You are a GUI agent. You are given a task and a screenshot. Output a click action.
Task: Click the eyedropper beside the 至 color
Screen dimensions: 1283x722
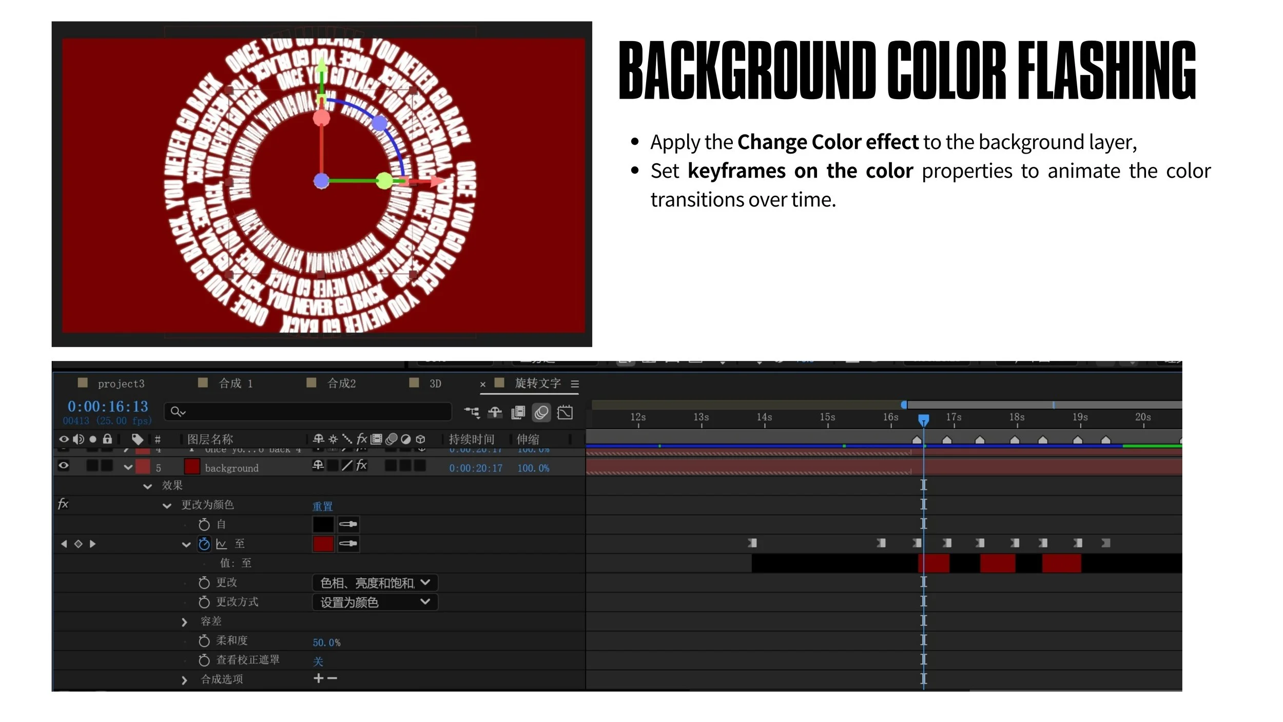[348, 543]
